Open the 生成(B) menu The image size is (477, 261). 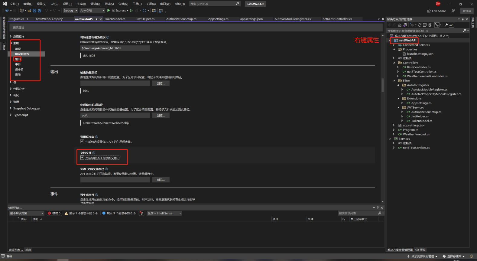(x=81, y=4)
